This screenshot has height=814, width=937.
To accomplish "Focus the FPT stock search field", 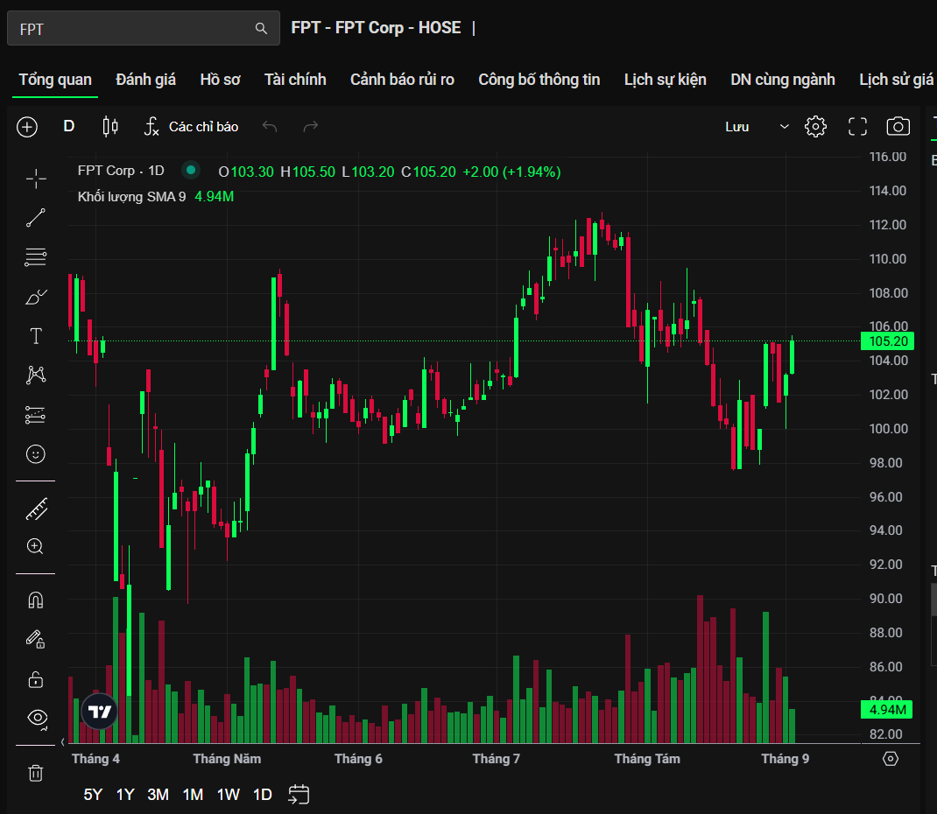I will 144,28.
